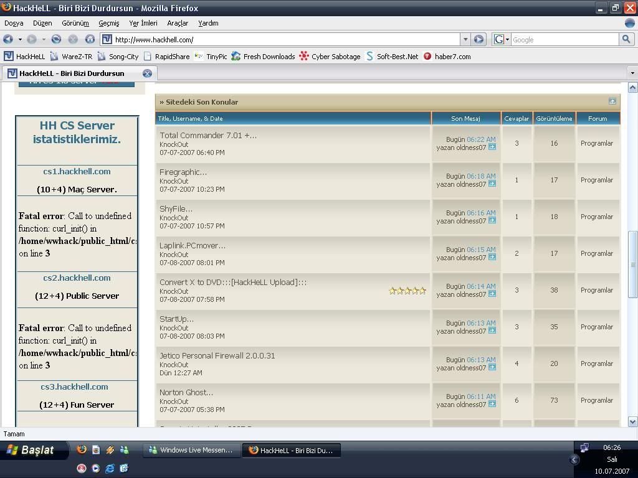Open the Laplink.PCmover thread
This screenshot has width=638, height=478.
(x=193, y=245)
